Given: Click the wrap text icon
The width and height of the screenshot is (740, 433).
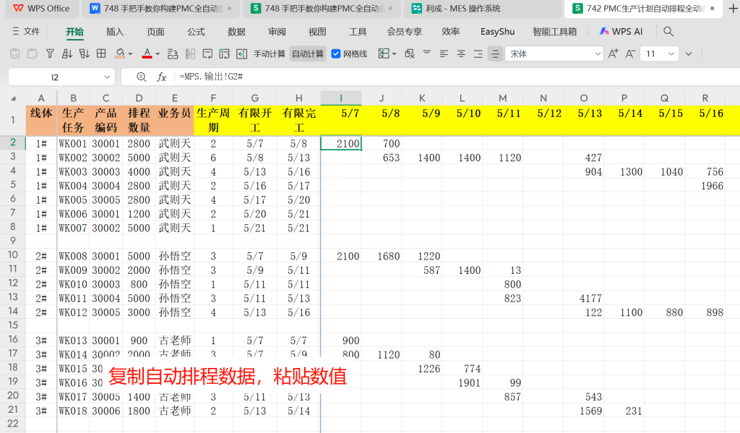Looking at the screenshot, I should pos(207,53).
